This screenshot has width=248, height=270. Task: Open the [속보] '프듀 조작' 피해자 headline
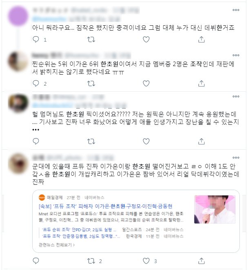(x=105, y=206)
